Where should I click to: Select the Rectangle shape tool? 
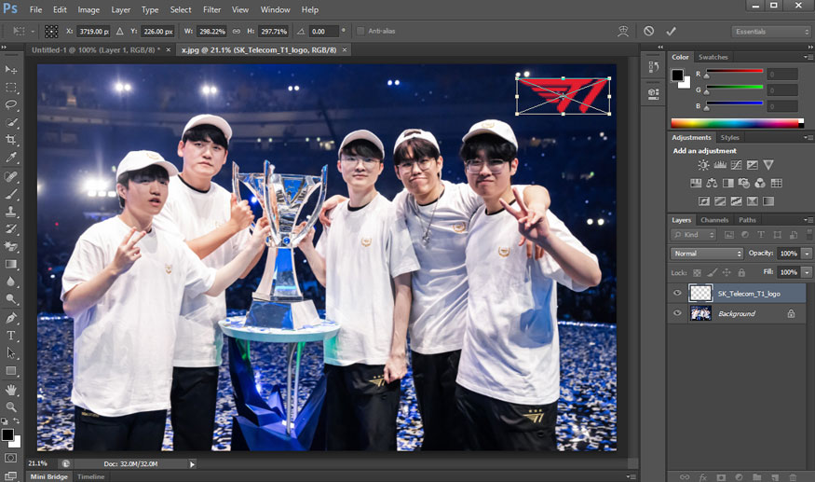point(10,371)
